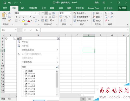Open the Formulas ribbon tab
Screen dimensions: 130x101
click(44, 8)
